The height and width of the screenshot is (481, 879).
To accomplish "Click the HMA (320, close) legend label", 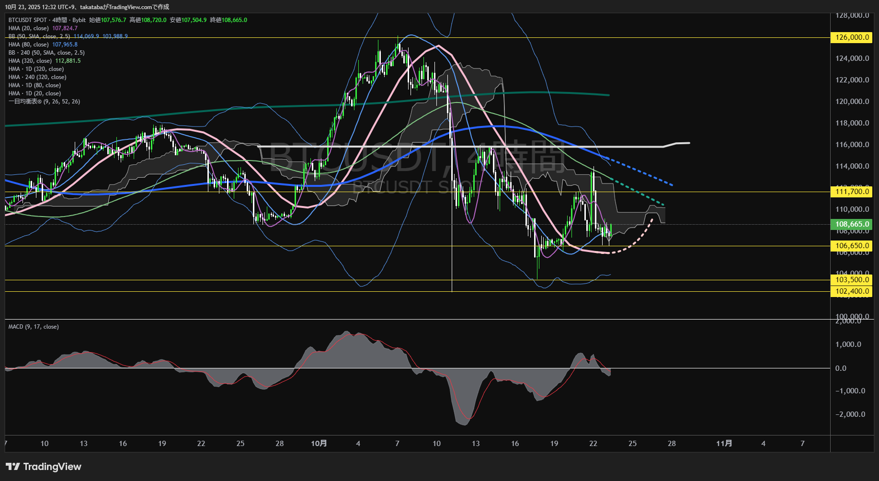I will coord(30,61).
